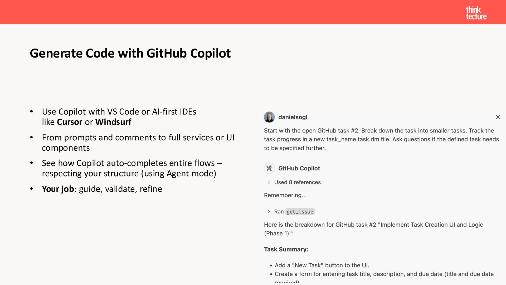Click the bold word Cursor
This screenshot has width=506, height=285.
[70, 122]
